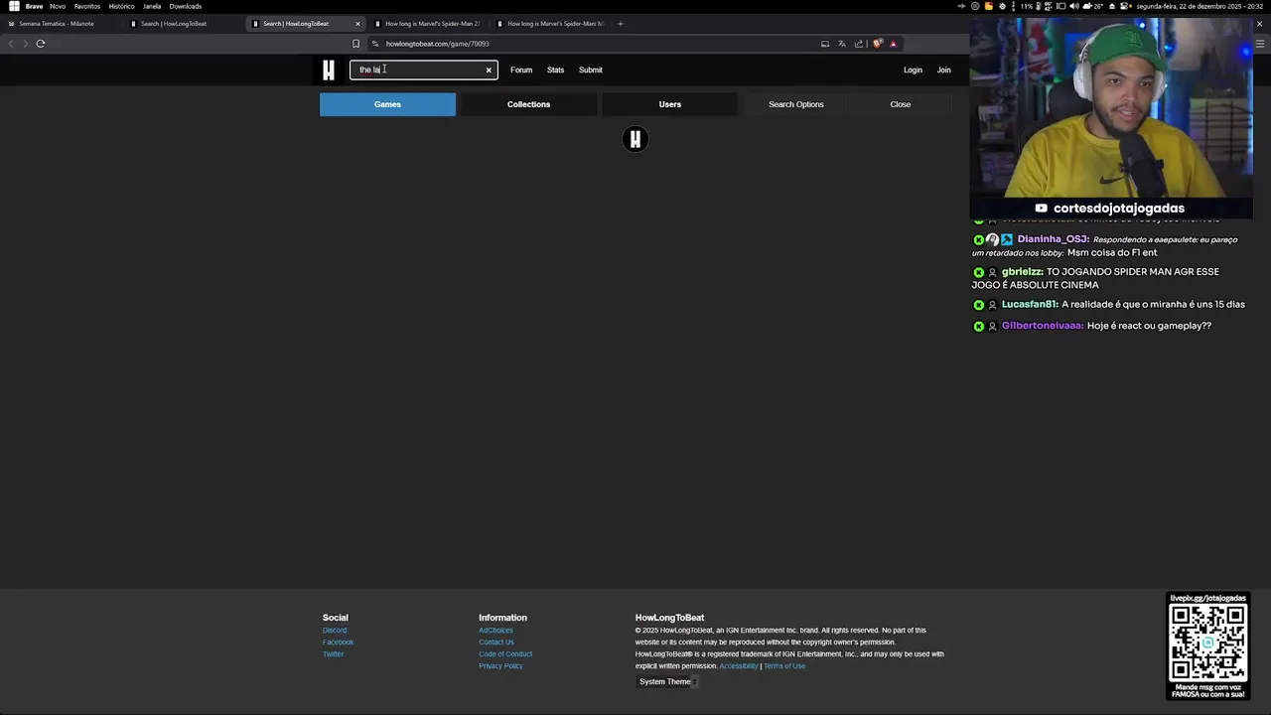This screenshot has height=715, width=1271.
Task: Click the site settings icon left of URL
Action: point(375,44)
